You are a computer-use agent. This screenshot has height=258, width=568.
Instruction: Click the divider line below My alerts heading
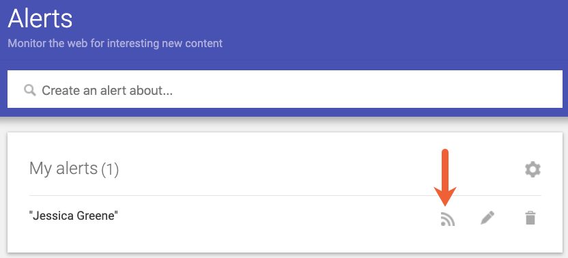point(285,196)
